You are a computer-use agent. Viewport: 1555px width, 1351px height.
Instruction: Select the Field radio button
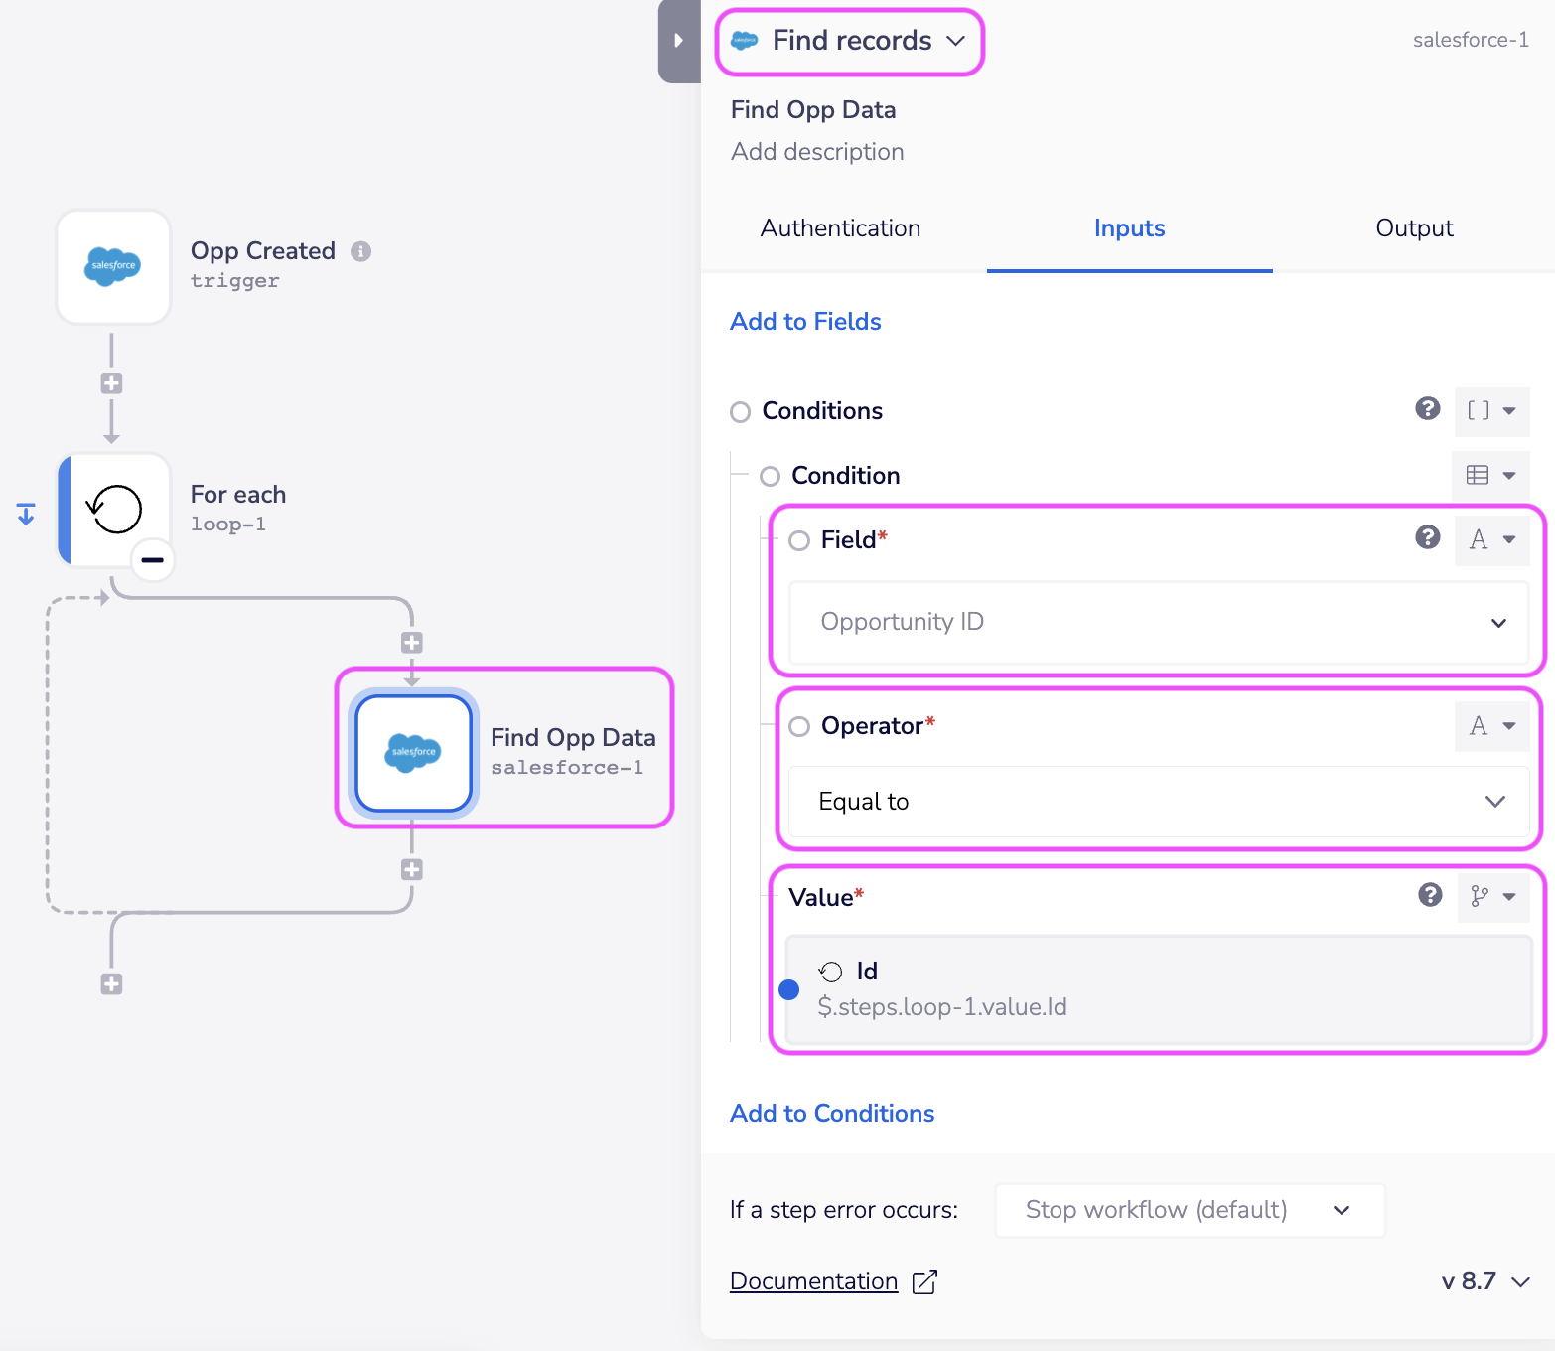click(x=798, y=540)
